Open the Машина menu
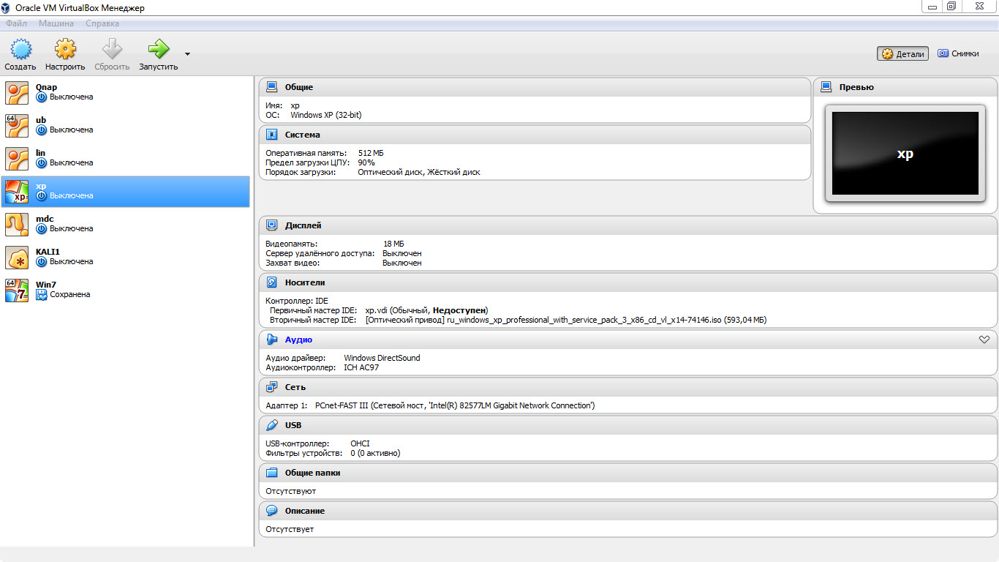Image resolution: width=999 pixels, height=562 pixels. click(x=56, y=23)
